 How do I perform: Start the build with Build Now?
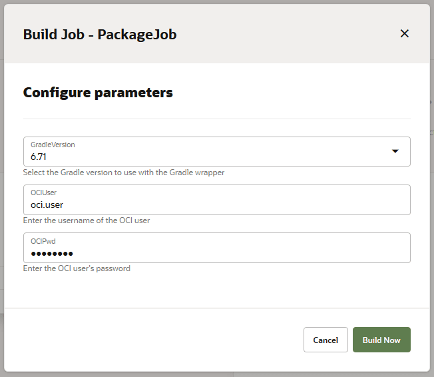coord(381,340)
